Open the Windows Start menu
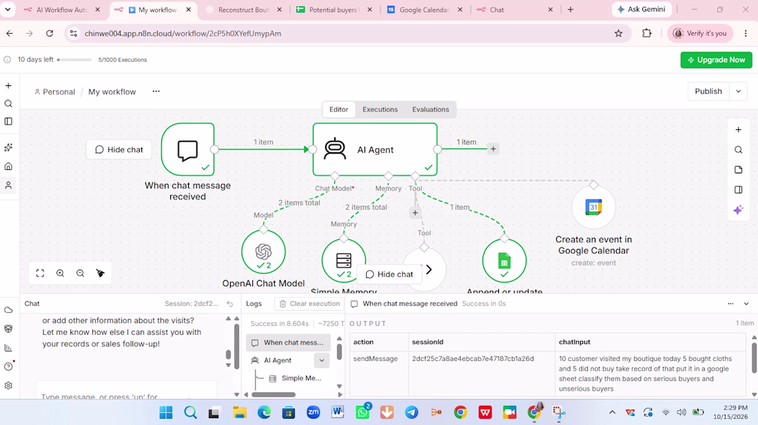The width and height of the screenshot is (758, 425). 166,412
